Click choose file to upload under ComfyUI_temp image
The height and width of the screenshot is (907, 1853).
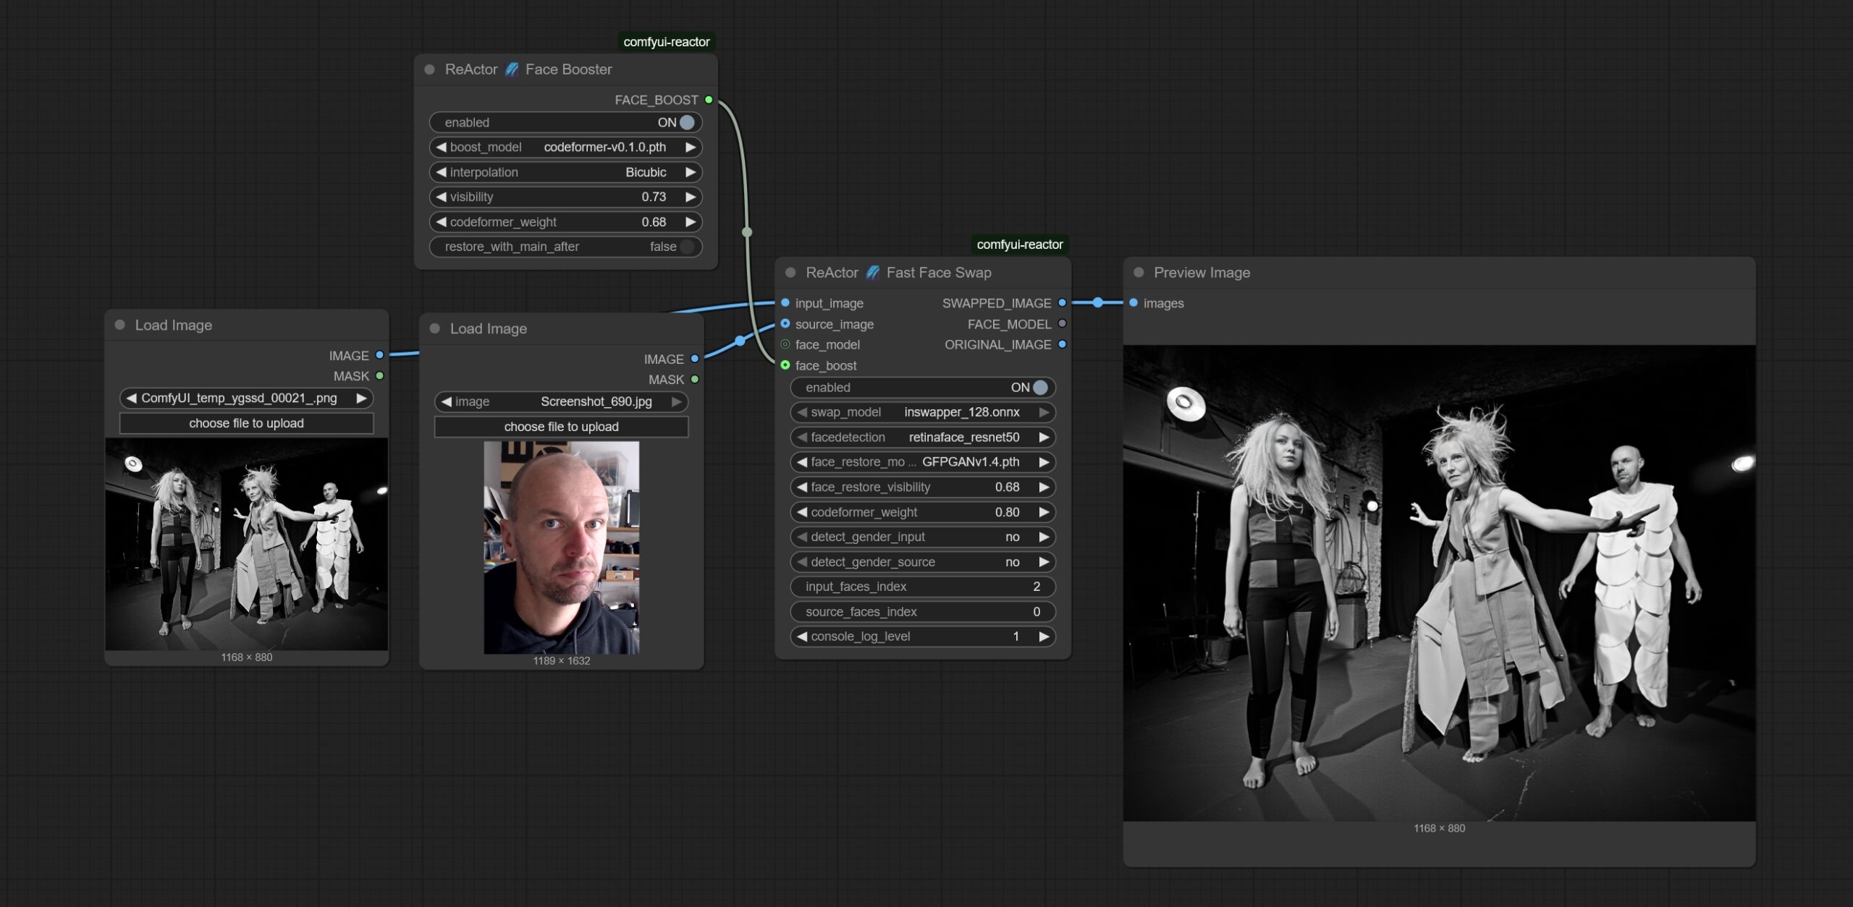click(246, 423)
